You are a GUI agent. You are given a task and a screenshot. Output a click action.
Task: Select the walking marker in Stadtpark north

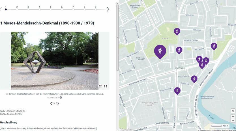tap(177, 32)
